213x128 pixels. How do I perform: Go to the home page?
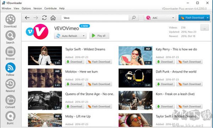[53, 18]
